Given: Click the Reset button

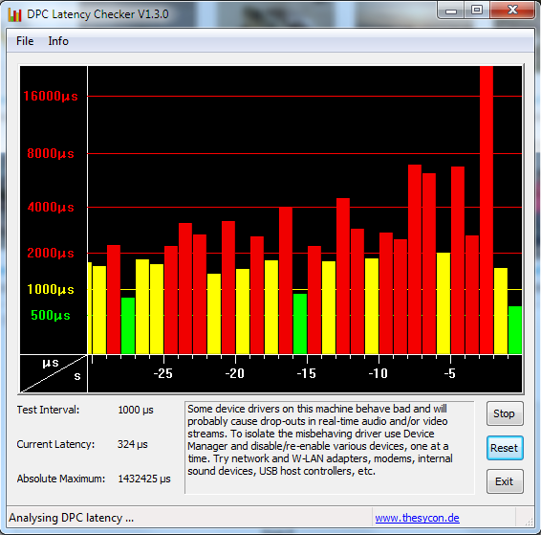Looking at the screenshot, I should (505, 448).
